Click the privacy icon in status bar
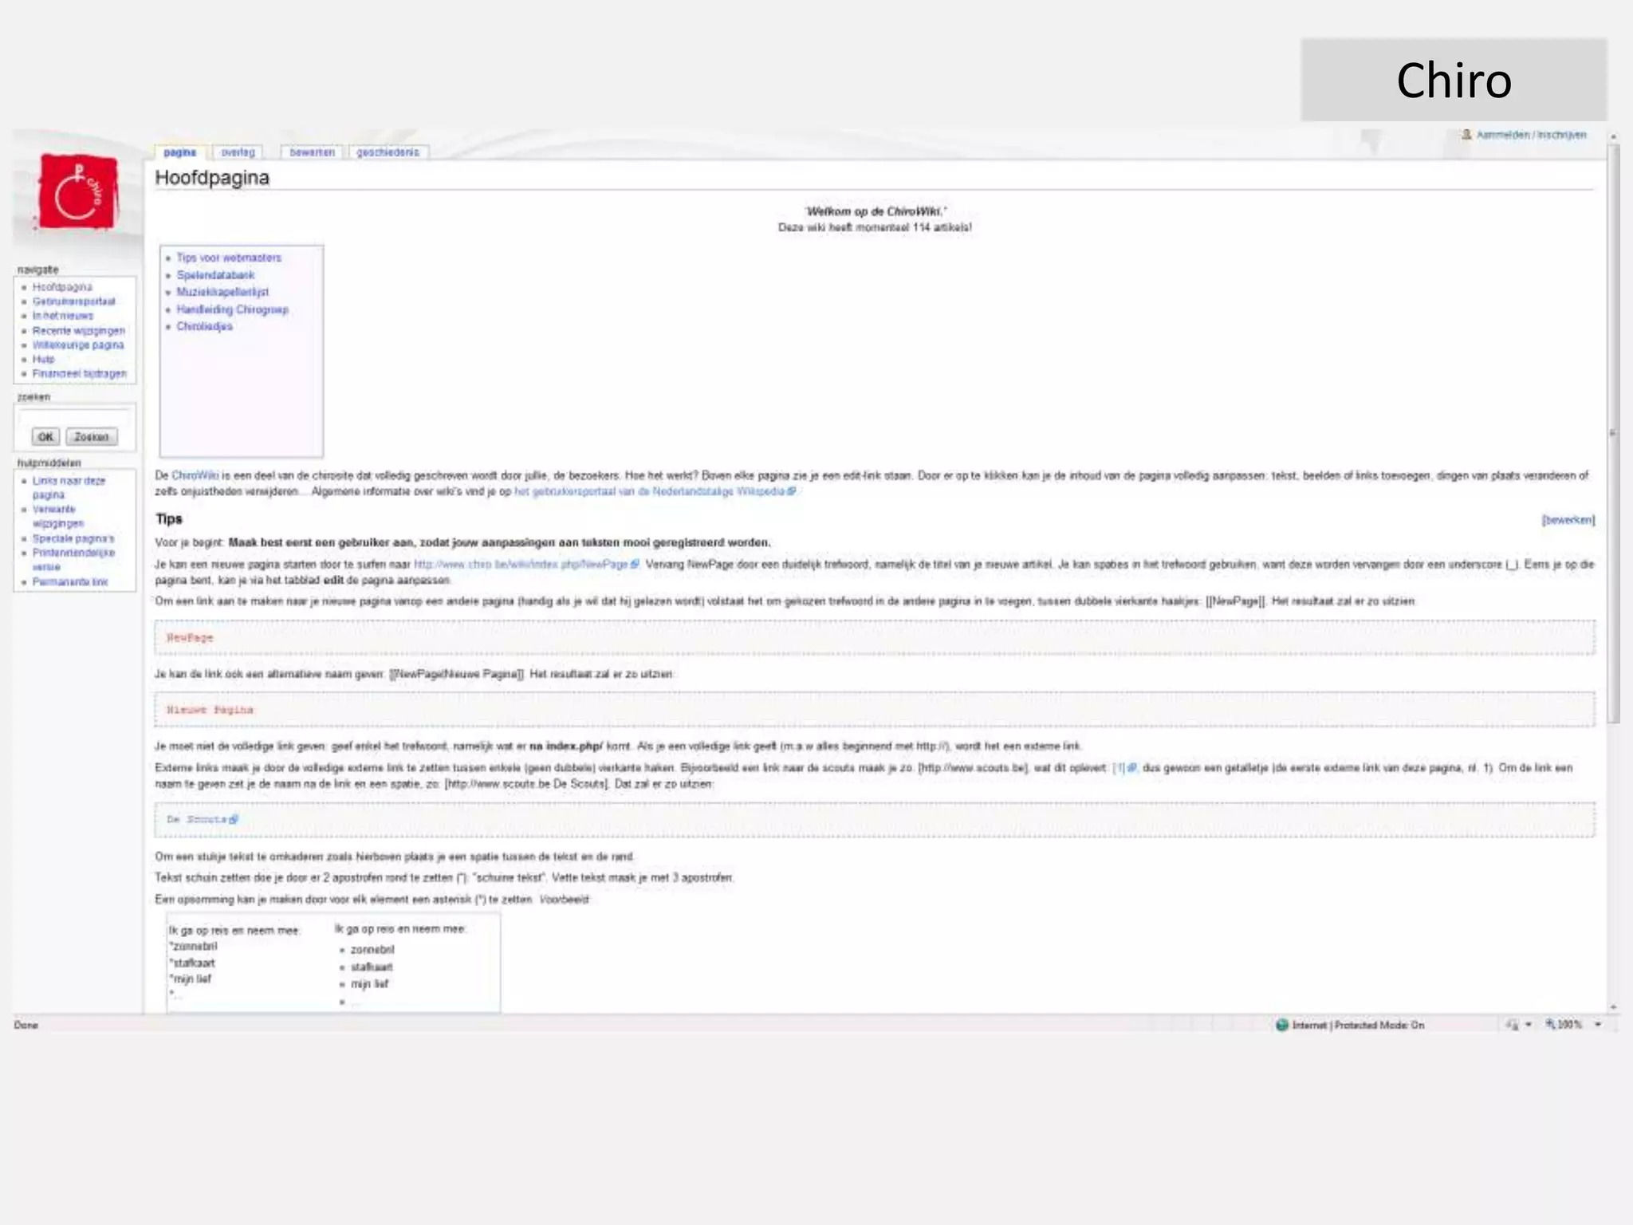 point(1512,1025)
